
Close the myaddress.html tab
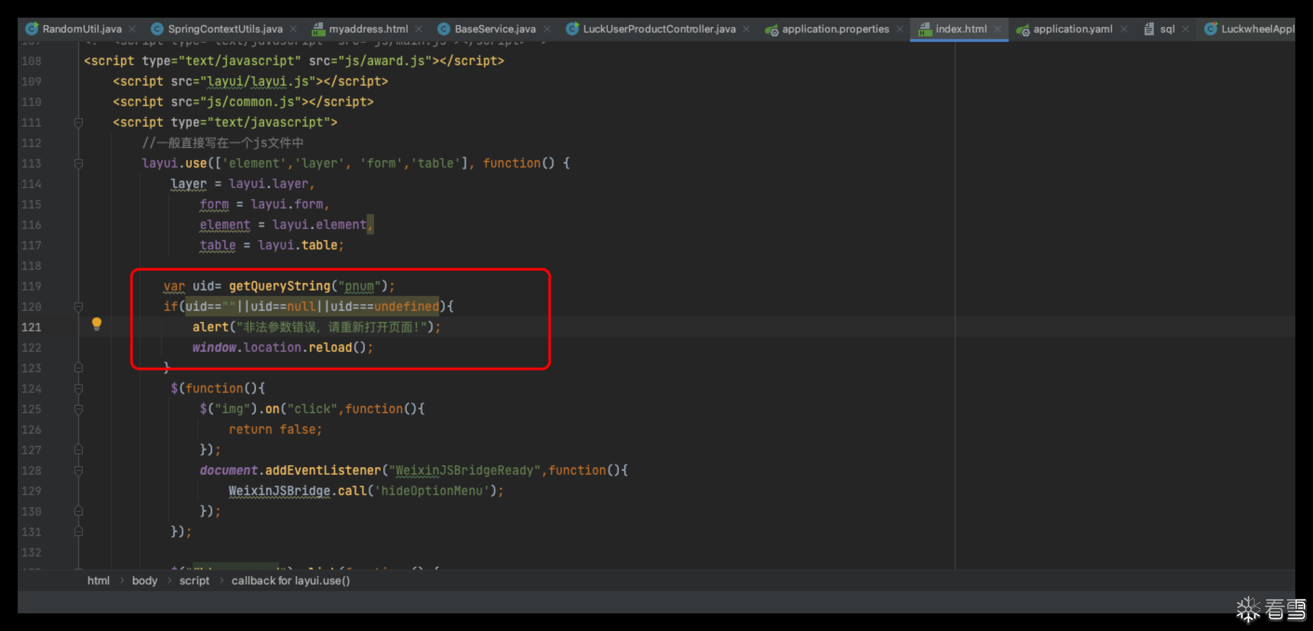pos(418,29)
